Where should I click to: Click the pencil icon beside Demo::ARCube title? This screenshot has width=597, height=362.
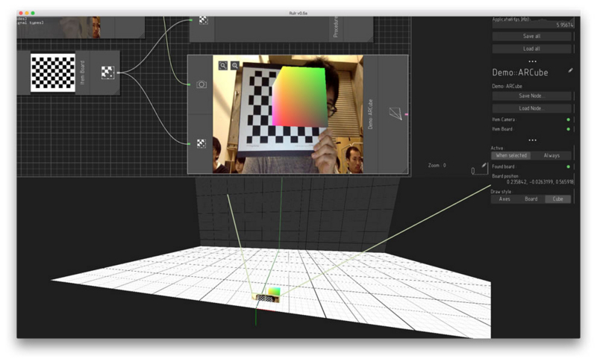570,70
